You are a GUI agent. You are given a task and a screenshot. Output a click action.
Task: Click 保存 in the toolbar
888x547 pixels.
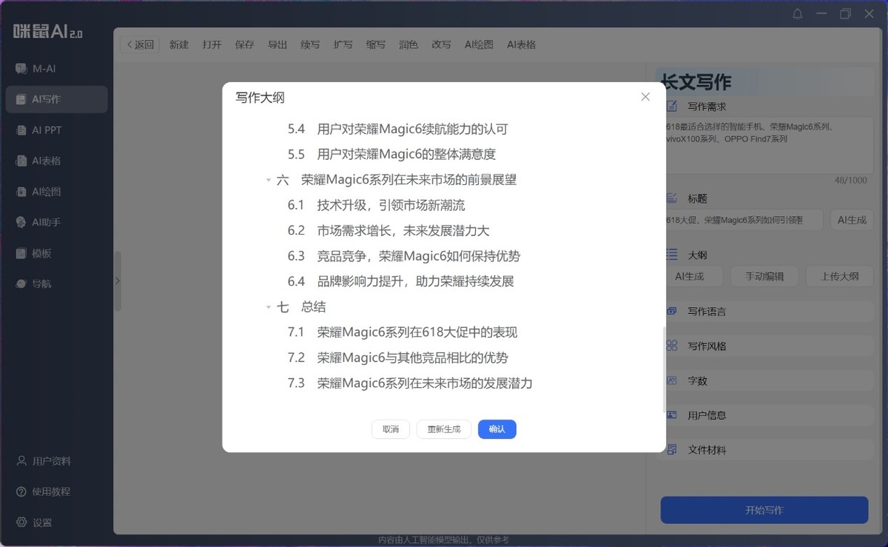(245, 44)
